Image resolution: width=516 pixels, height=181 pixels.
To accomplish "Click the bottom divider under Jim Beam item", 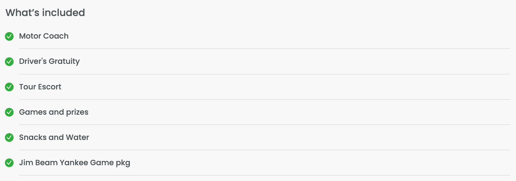I will 265,175.
